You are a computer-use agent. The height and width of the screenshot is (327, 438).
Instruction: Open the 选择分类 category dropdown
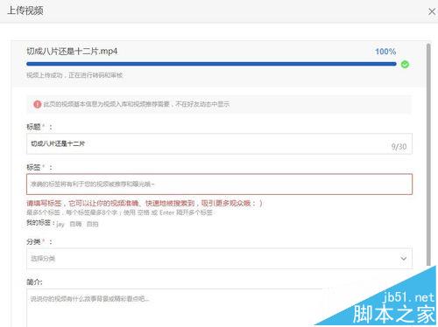pyautogui.click(x=219, y=259)
